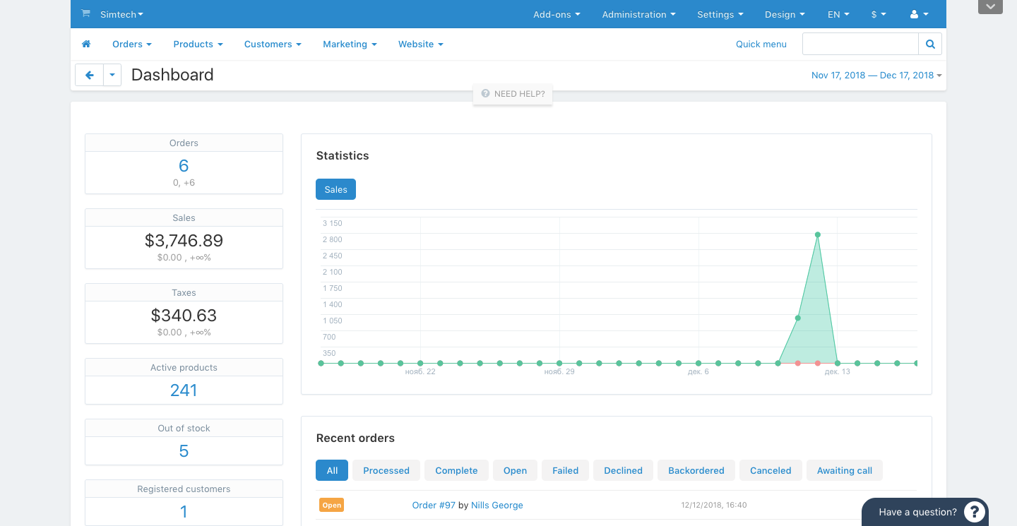Expand the dropdown arrow beside back button
The image size is (1017, 526).
pyautogui.click(x=112, y=75)
